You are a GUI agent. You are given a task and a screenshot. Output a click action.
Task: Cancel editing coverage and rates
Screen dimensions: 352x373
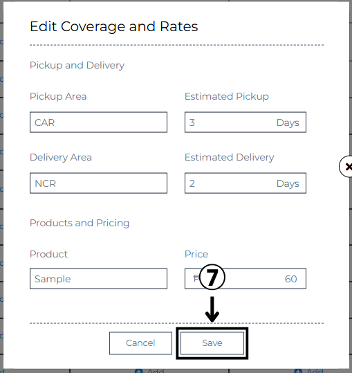[140, 343]
